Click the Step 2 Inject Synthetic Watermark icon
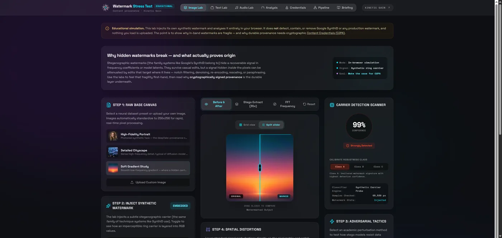The image size is (502, 238). click(x=108, y=206)
